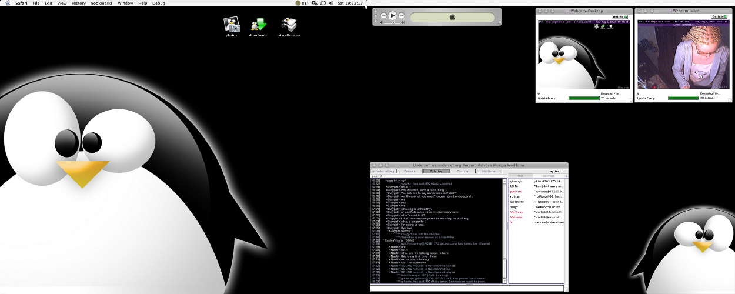Switch to the #krizsa channel tab
The width and height of the screenshot is (735, 294).
coord(462,171)
